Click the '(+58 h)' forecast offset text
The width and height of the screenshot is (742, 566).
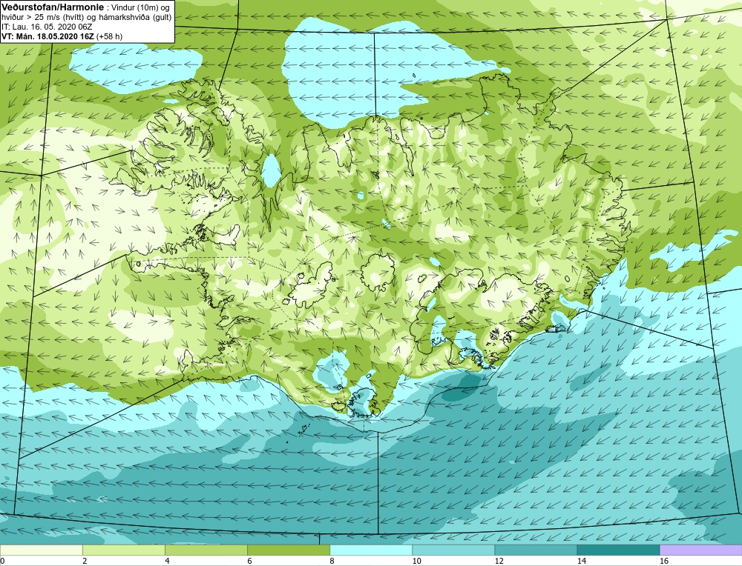coord(109,36)
